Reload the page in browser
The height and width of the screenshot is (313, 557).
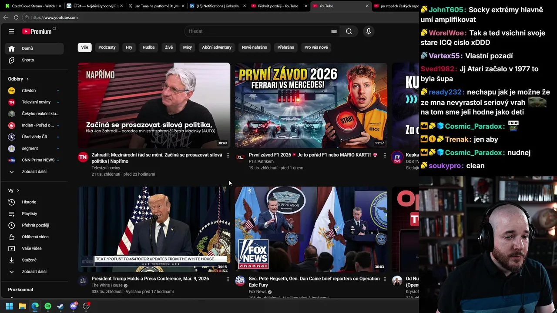coord(16,17)
